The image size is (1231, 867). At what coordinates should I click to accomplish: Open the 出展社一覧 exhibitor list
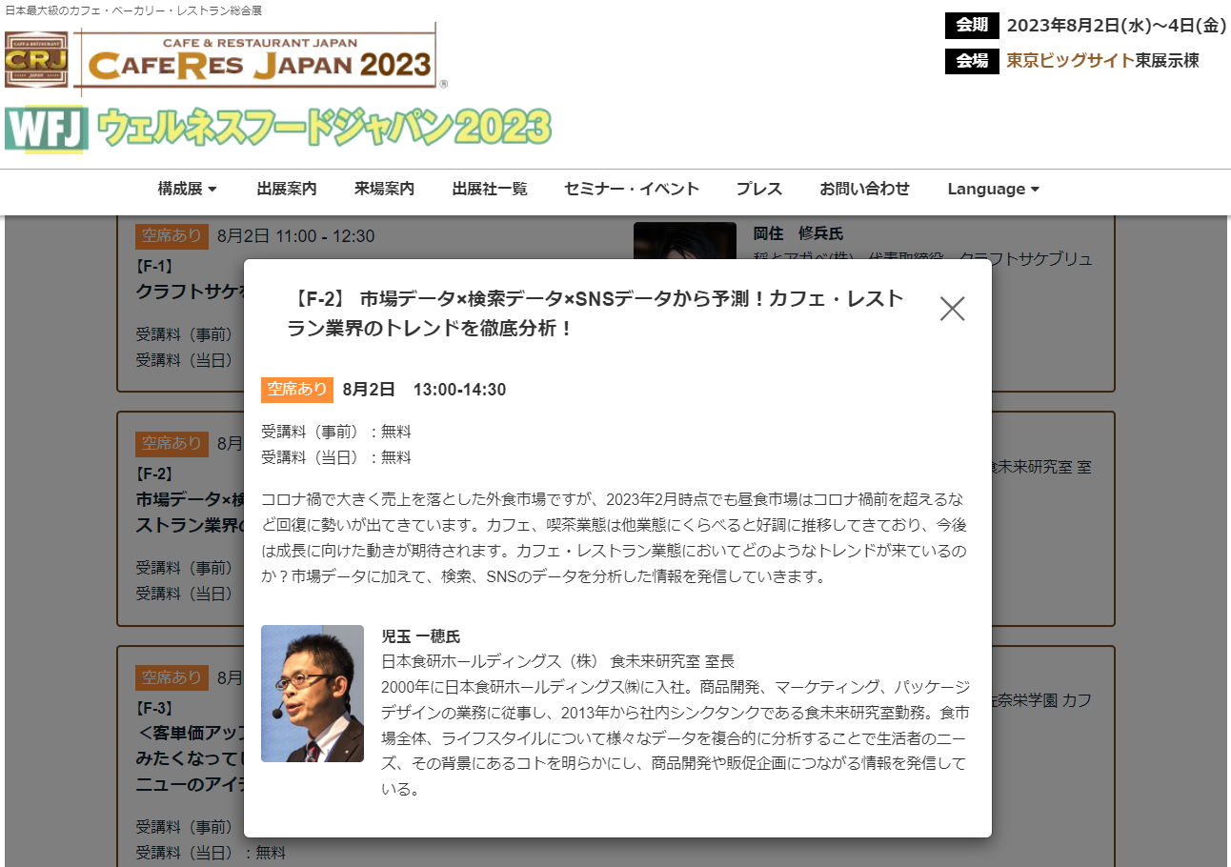coord(490,189)
